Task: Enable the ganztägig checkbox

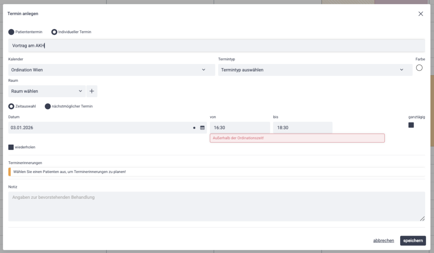Action: [x=411, y=125]
